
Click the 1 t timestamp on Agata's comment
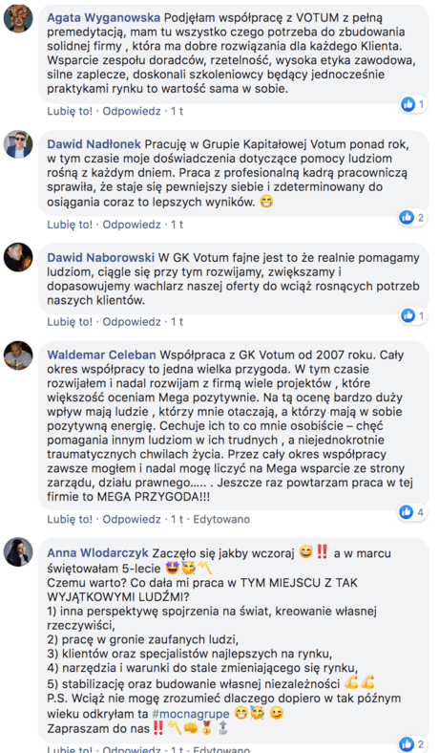click(x=178, y=112)
